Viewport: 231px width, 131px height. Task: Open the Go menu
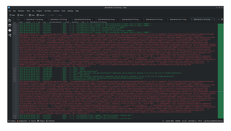(x=33, y=11)
